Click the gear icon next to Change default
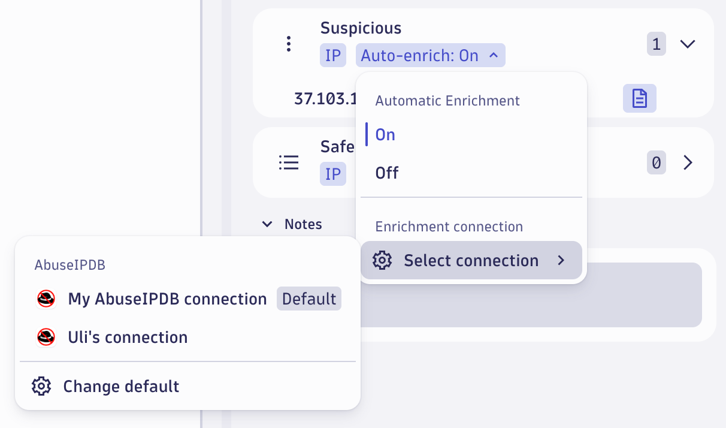Viewport: 726px width, 428px height. click(41, 386)
